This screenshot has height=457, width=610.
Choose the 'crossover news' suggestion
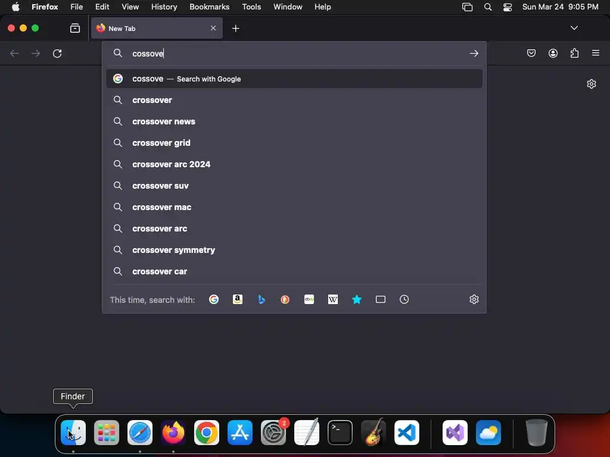pyautogui.click(x=294, y=121)
